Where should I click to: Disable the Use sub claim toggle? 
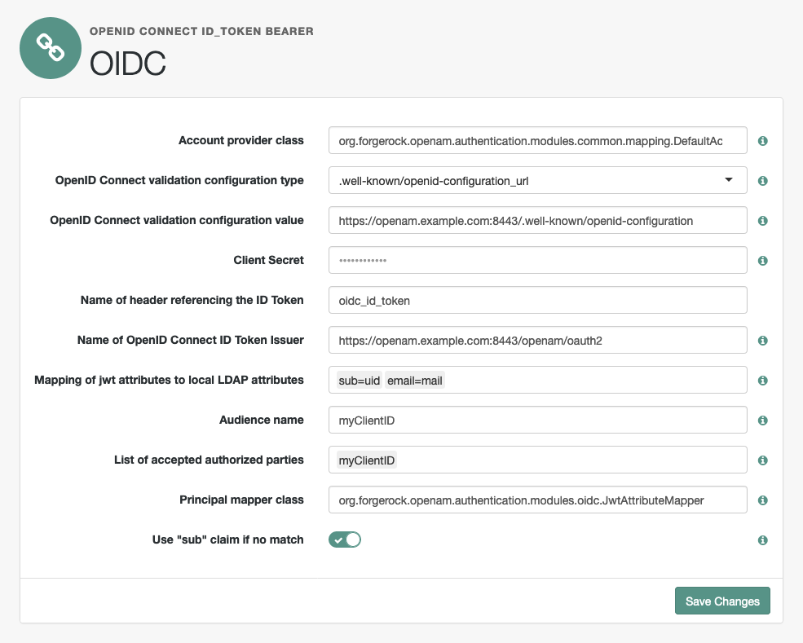344,540
